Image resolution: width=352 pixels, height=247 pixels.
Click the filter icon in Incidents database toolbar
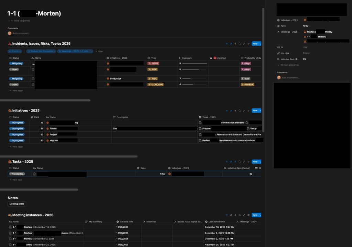(x=227, y=44)
